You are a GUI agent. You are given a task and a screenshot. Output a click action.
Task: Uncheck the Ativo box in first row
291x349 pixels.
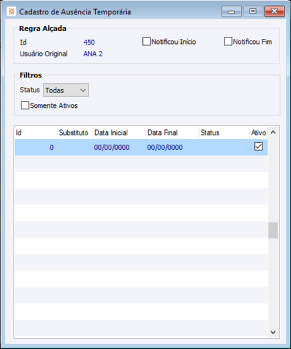coord(258,147)
